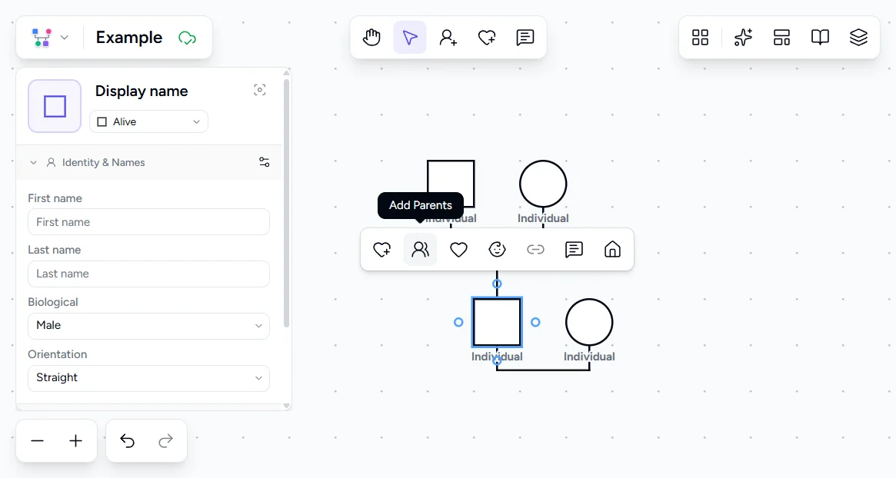The height and width of the screenshot is (478, 896).
Task: Click the Last name input field
Action: [x=148, y=274]
